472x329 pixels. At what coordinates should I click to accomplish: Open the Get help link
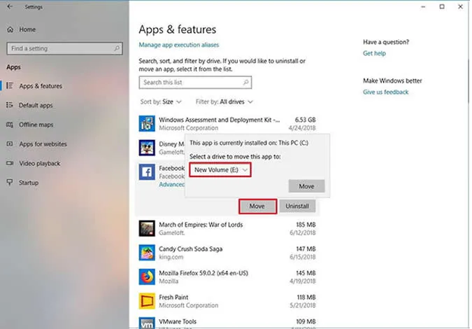pyautogui.click(x=374, y=53)
